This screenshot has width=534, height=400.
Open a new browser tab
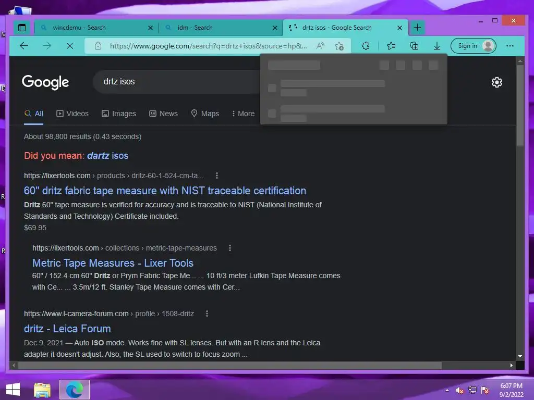[x=418, y=28]
